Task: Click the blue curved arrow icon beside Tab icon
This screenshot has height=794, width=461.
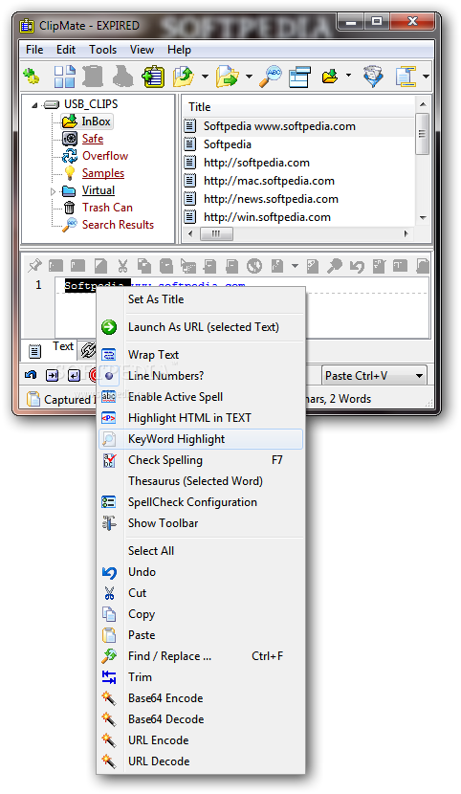Action: click(31, 375)
